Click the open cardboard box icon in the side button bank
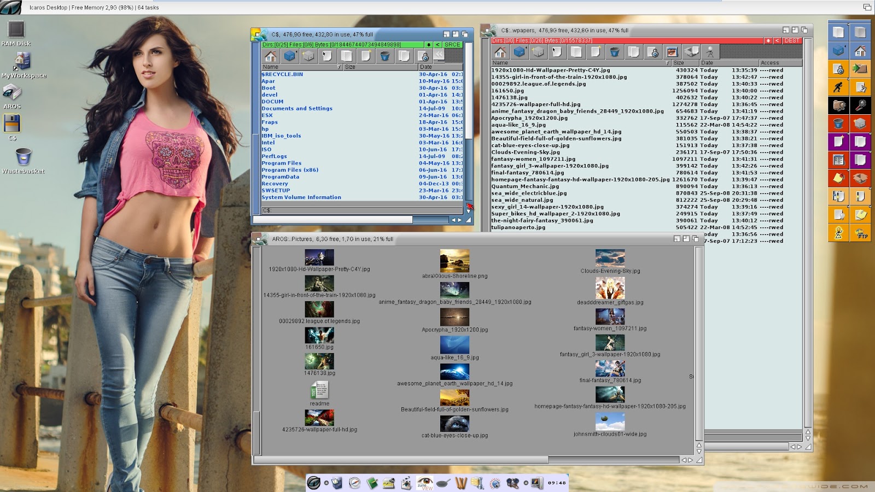This screenshot has width=875, height=492. pos(860,178)
